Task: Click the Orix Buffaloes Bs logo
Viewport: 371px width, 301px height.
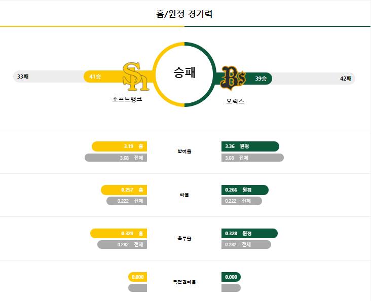Action: 233,79
